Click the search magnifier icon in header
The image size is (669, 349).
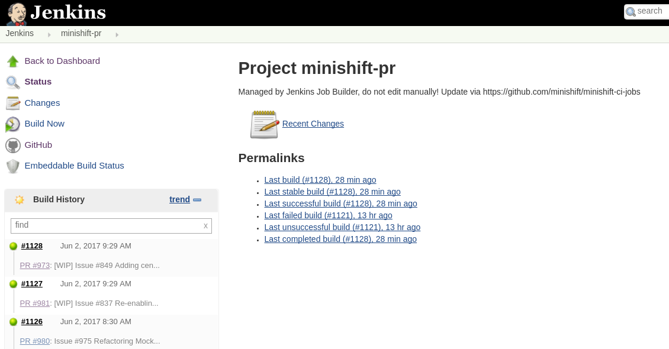point(631,12)
